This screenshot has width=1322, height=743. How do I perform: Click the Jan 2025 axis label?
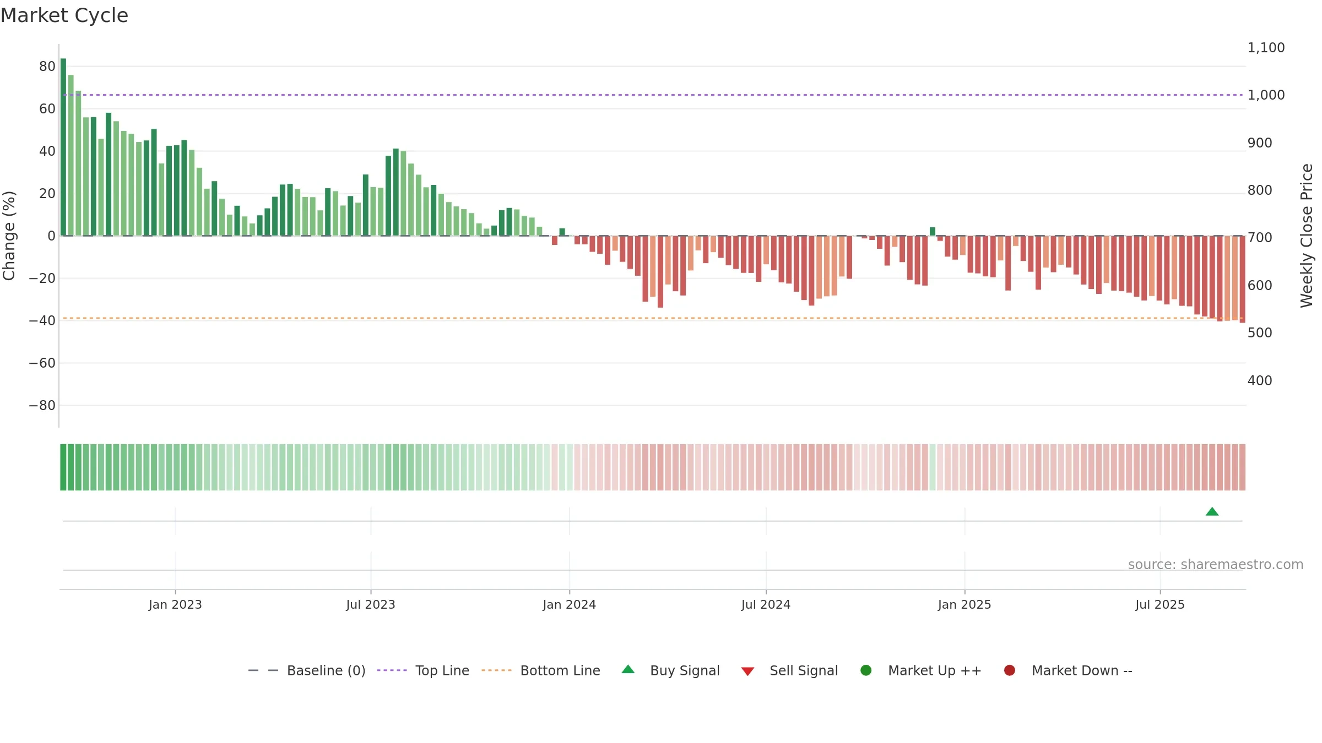pyautogui.click(x=965, y=605)
